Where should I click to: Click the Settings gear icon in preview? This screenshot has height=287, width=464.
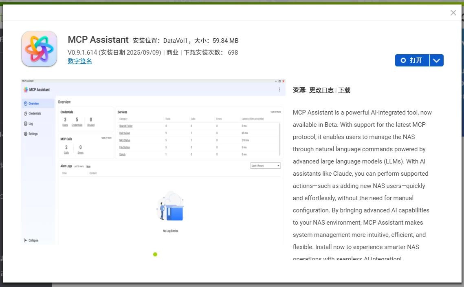[26, 134]
